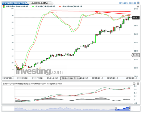The width and height of the screenshot is (142, 113).
Task: Select the US Dollar Index (Daily) tab
Action: click(15, 3)
